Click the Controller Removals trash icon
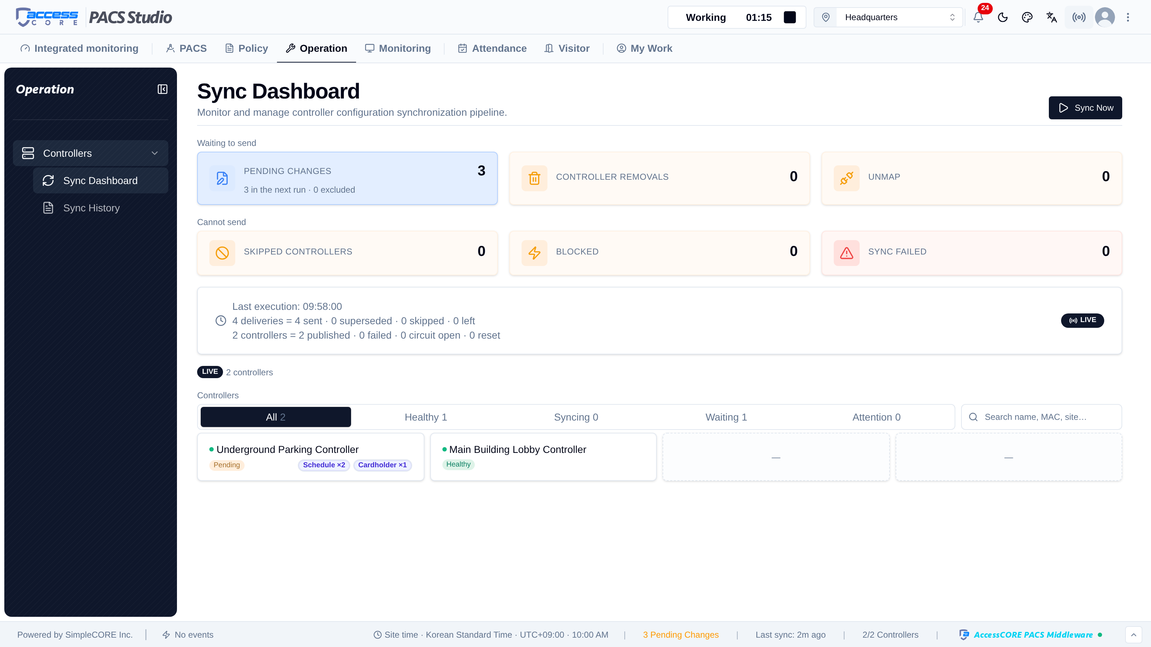The width and height of the screenshot is (1151, 647). 534,178
